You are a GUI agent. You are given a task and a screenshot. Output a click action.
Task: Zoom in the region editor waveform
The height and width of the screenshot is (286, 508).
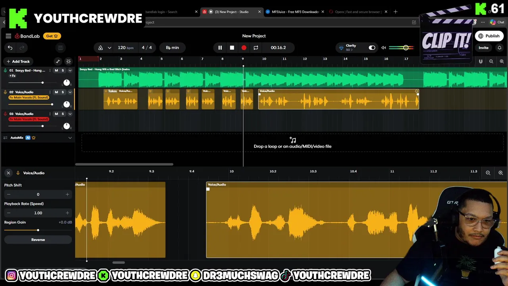(500, 173)
